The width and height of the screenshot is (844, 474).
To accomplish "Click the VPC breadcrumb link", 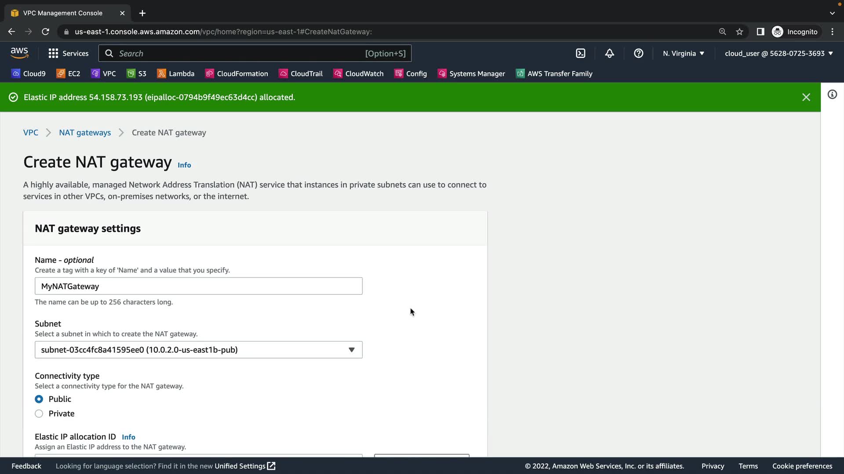I will [x=30, y=133].
